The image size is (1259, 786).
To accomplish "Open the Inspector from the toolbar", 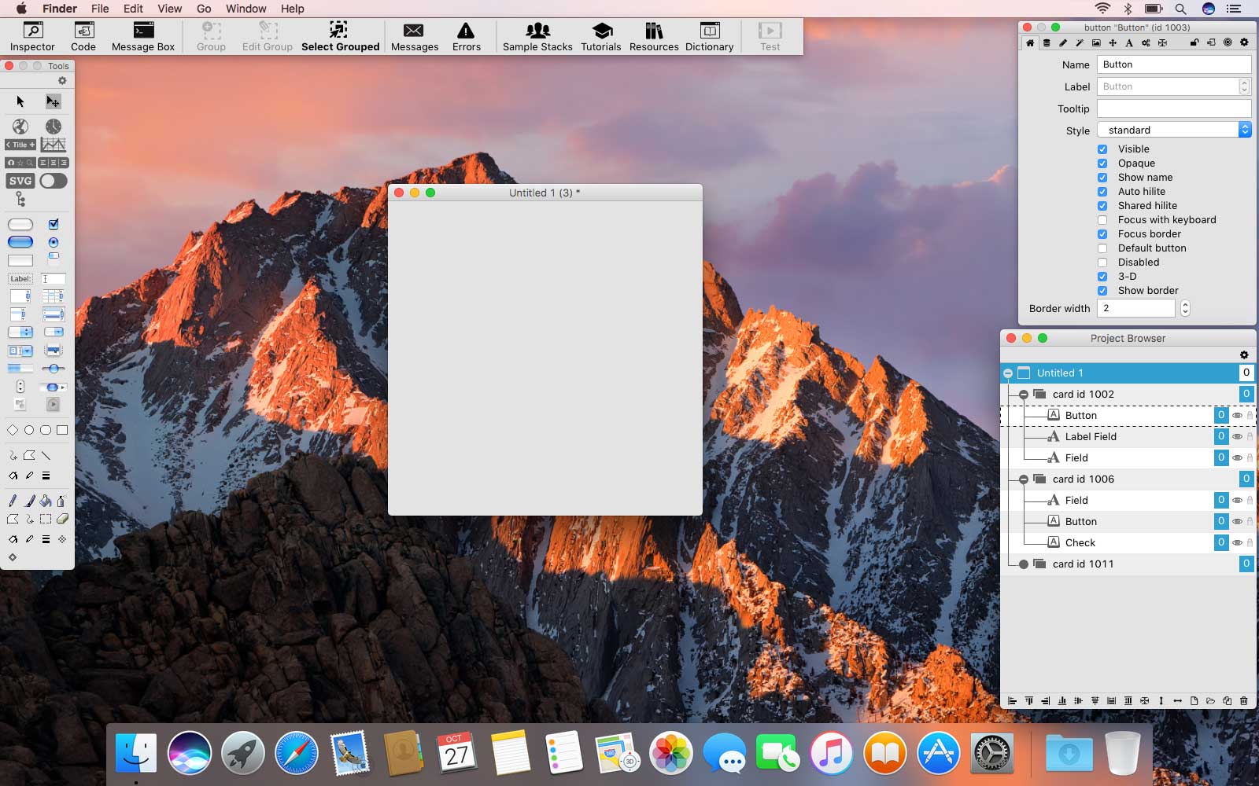I will coord(32,36).
